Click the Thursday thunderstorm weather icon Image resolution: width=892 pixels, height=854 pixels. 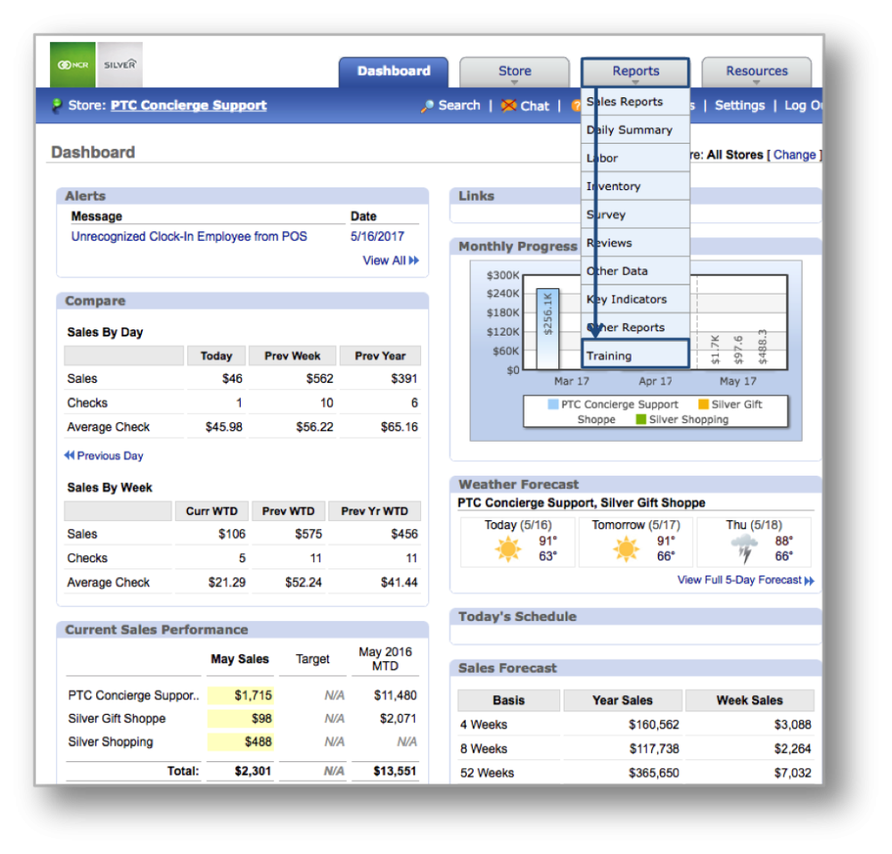(x=744, y=549)
